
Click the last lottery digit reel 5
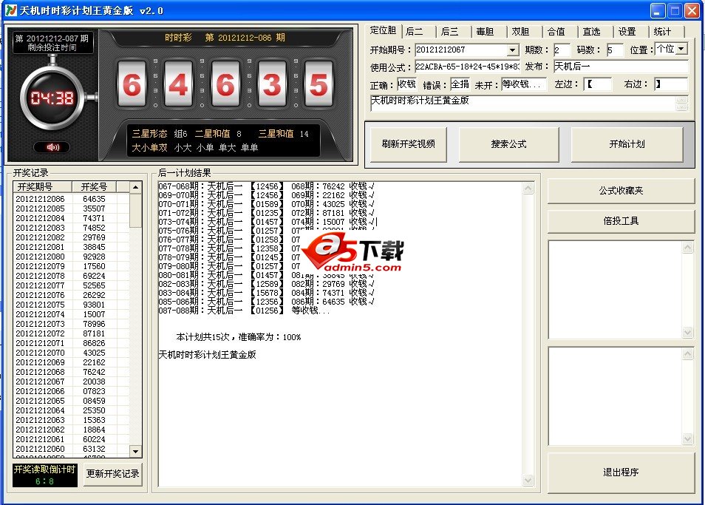click(319, 84)
